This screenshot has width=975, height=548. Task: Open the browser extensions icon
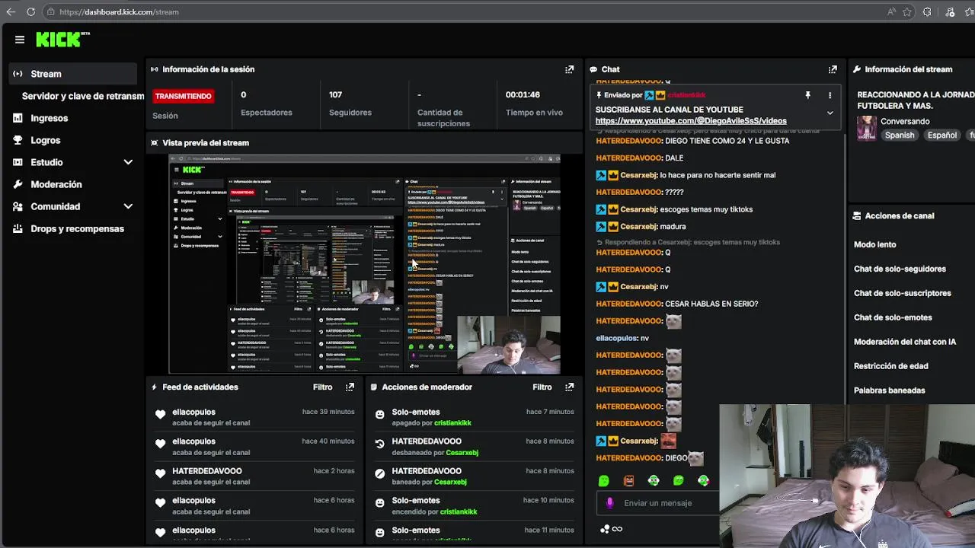(x=927, y=11)
